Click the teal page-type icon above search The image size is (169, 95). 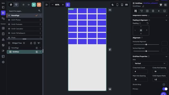click(34, 5)
